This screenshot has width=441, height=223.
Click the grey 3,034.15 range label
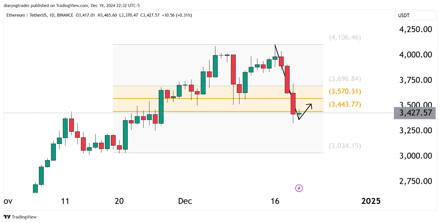coord(345,146)
